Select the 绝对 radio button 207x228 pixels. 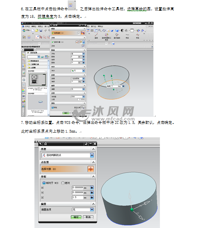tap(63, 183)
